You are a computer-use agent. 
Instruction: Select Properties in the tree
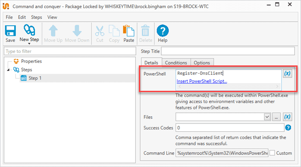pos(31,61)
